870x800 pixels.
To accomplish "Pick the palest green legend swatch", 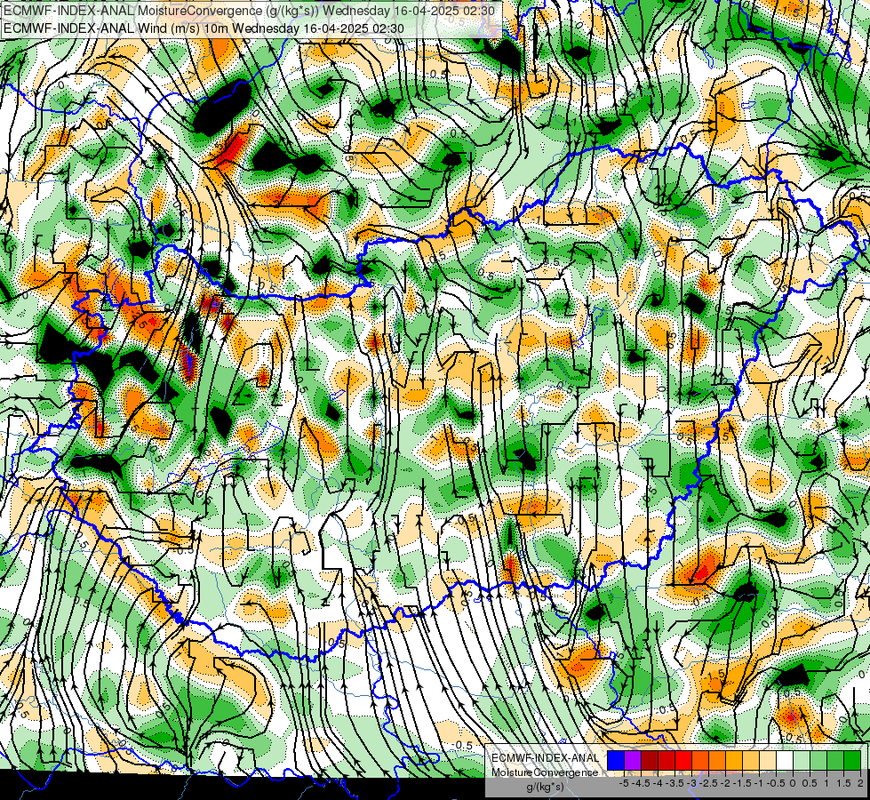I will (x=802, y=761).
